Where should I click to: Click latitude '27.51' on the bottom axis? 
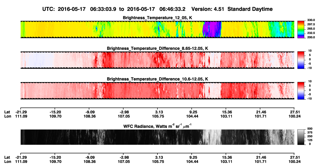pyautogui.click(x=295, y=157)
